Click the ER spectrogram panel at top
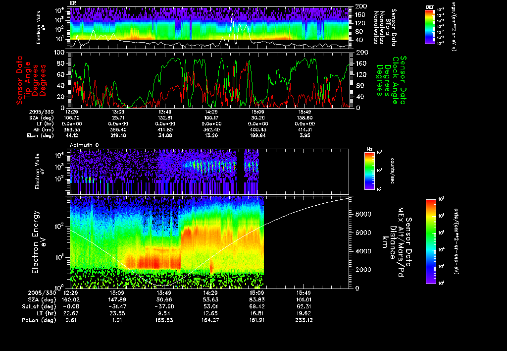 [x=210, y=28]
